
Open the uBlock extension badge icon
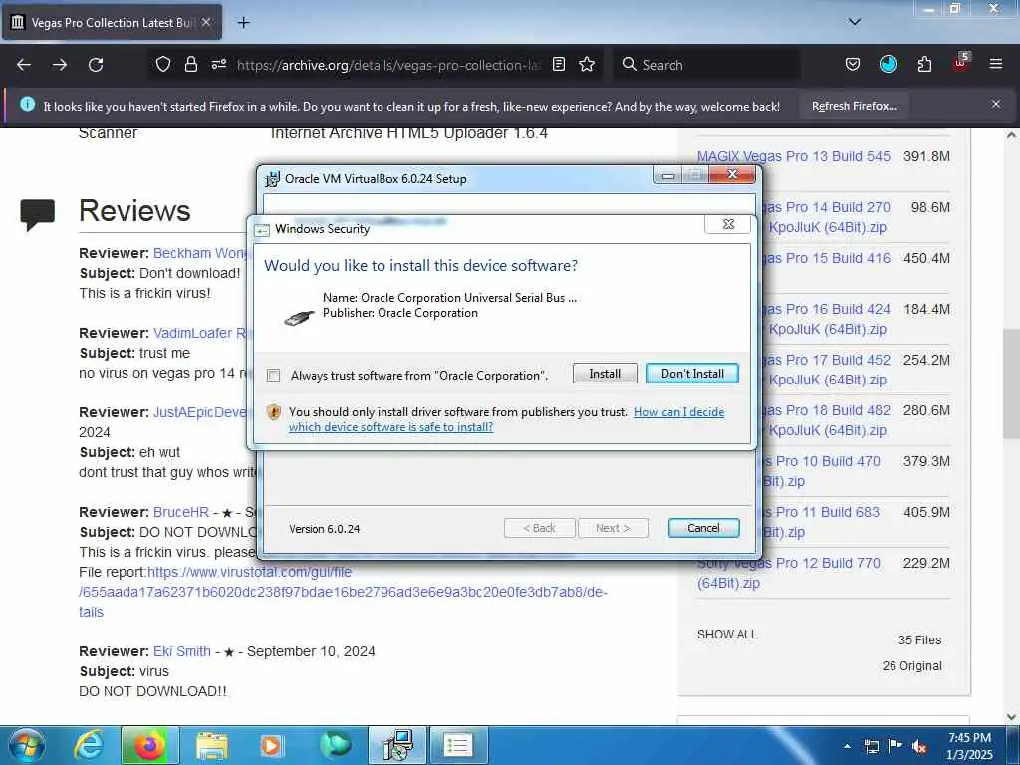[961, 63]
